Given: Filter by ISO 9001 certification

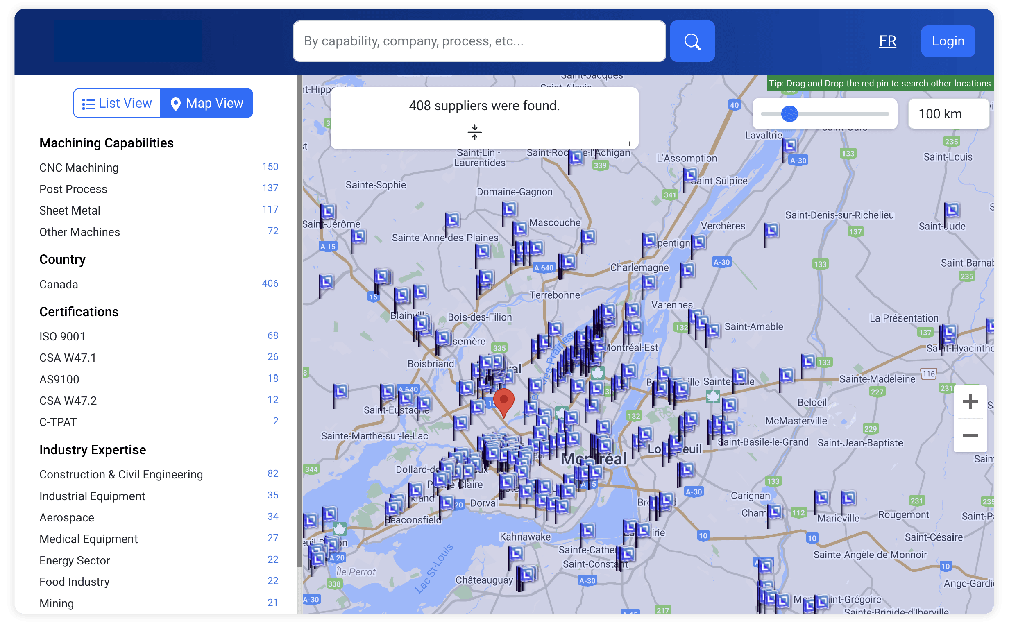Looking at the screenshot, I should 62,336.
